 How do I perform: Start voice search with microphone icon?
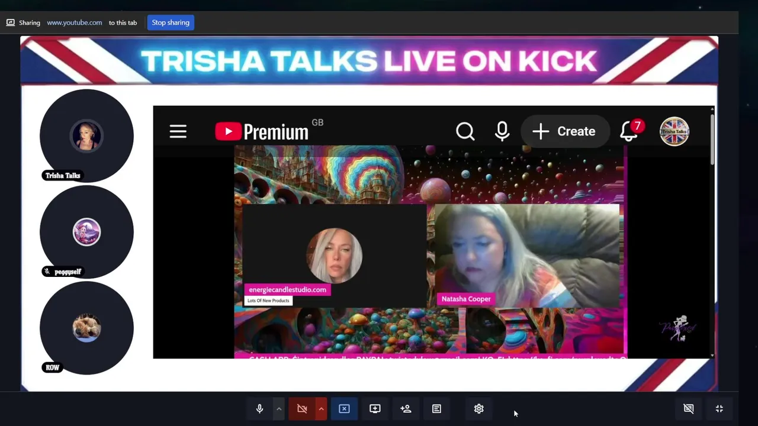pyautogui.click(x=502, y=131)
